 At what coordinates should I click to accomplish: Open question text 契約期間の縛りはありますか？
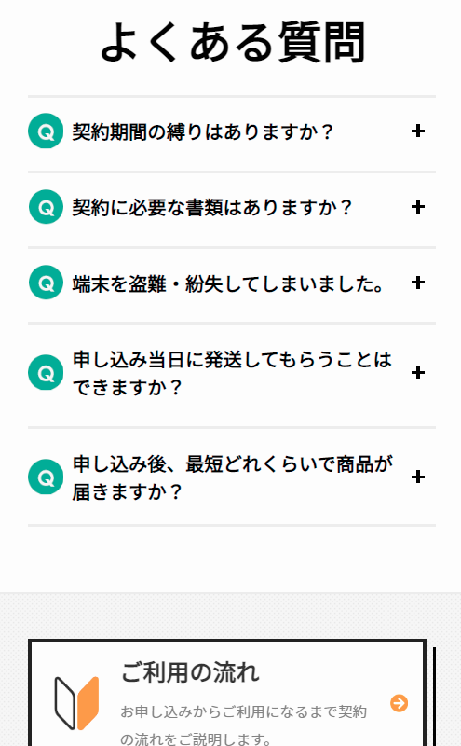[x=203, y=131]
